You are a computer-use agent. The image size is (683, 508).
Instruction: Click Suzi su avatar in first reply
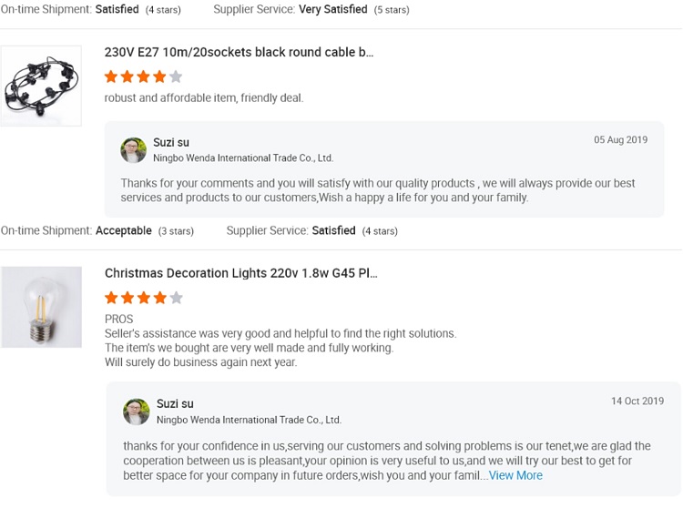click(134, 150)
